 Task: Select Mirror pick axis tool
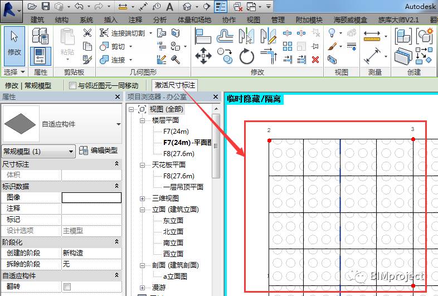pos(246,36)
